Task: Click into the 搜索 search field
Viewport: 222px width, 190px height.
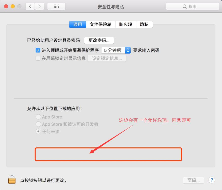Action: pos(193,7)
